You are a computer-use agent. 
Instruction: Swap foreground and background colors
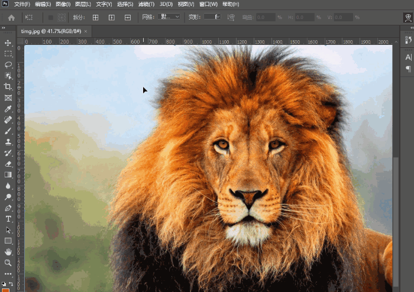[x=11, y=284]
